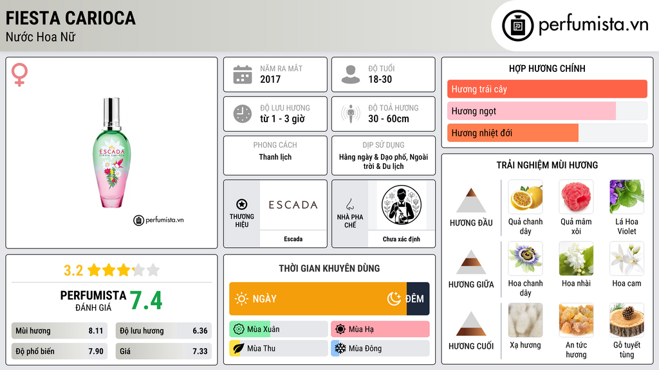Click the Mùa Thu season bar
The width and height of the screenshot is (659, 370).
point(279,348)
